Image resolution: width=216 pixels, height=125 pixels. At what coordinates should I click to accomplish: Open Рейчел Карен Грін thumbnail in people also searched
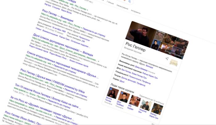click(157, 109)
